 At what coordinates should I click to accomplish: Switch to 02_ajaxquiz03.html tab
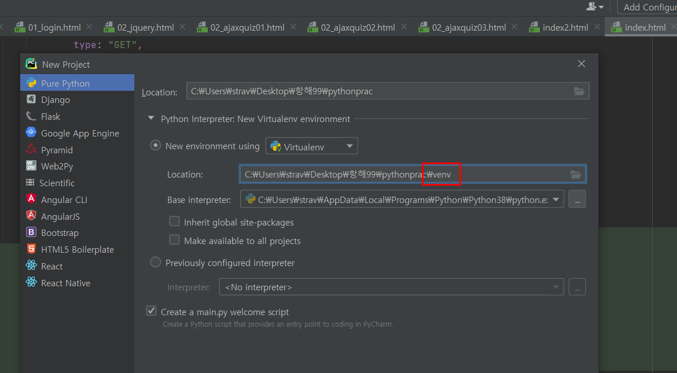click(469, 28)
